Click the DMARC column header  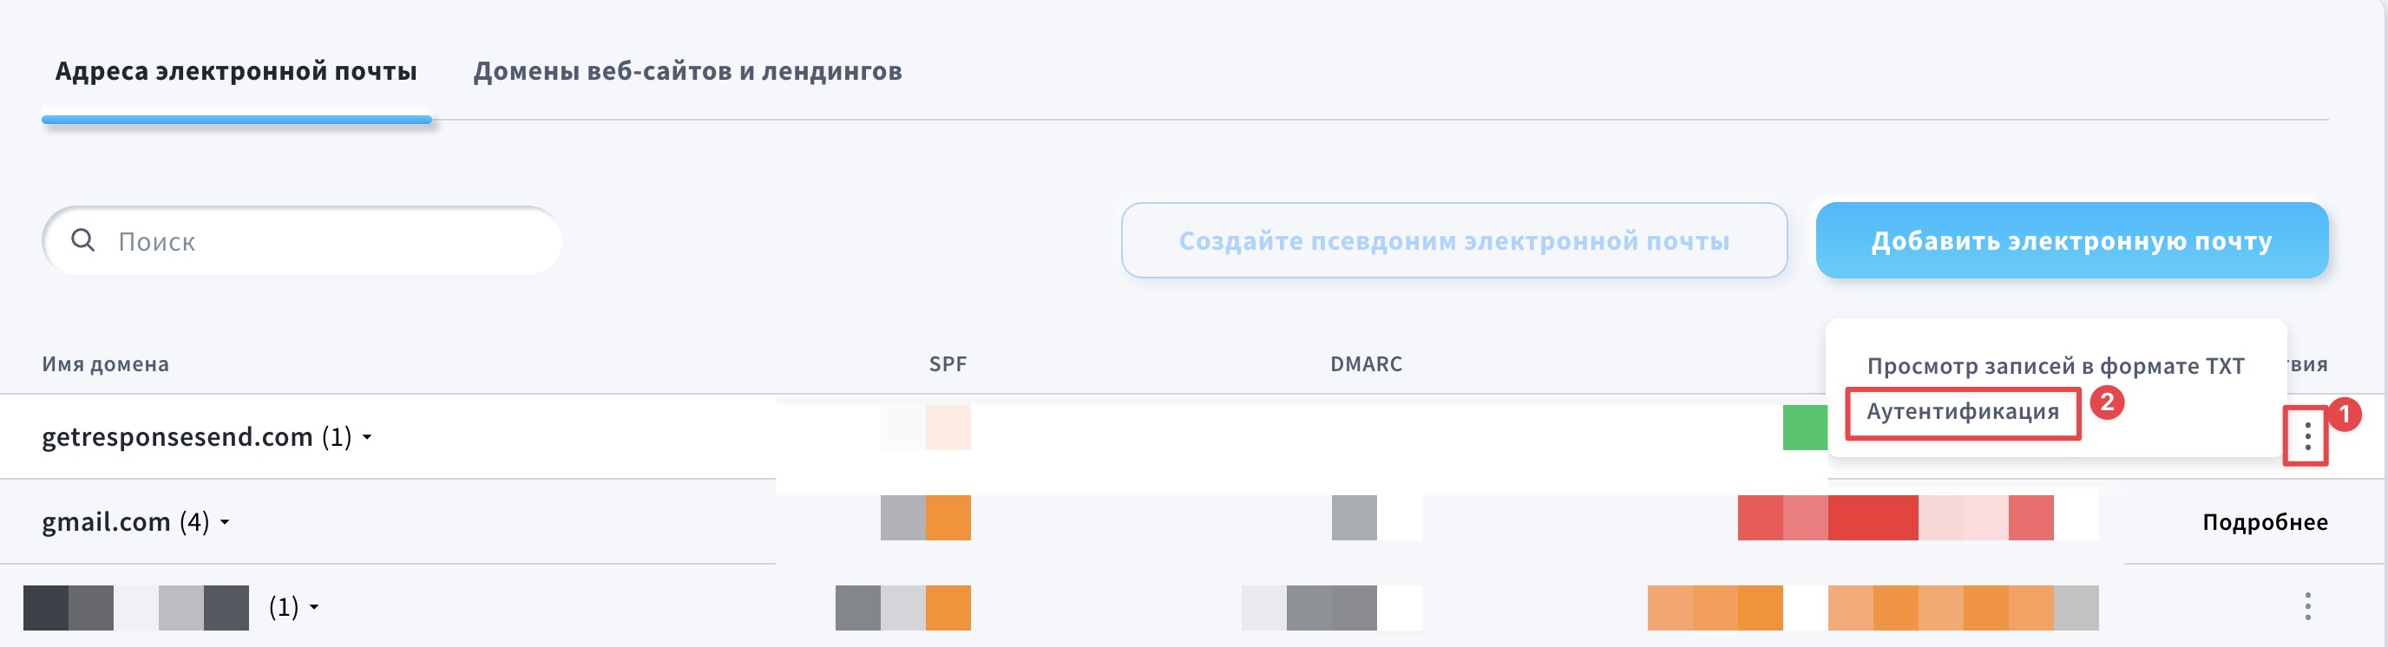click(1366, 364)
